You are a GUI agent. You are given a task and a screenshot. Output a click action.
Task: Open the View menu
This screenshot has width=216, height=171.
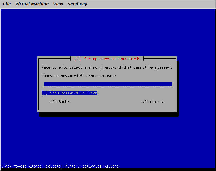coord(58,4)
